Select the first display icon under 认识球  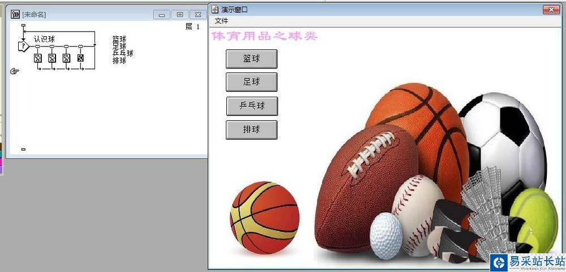tap(38, 58)
